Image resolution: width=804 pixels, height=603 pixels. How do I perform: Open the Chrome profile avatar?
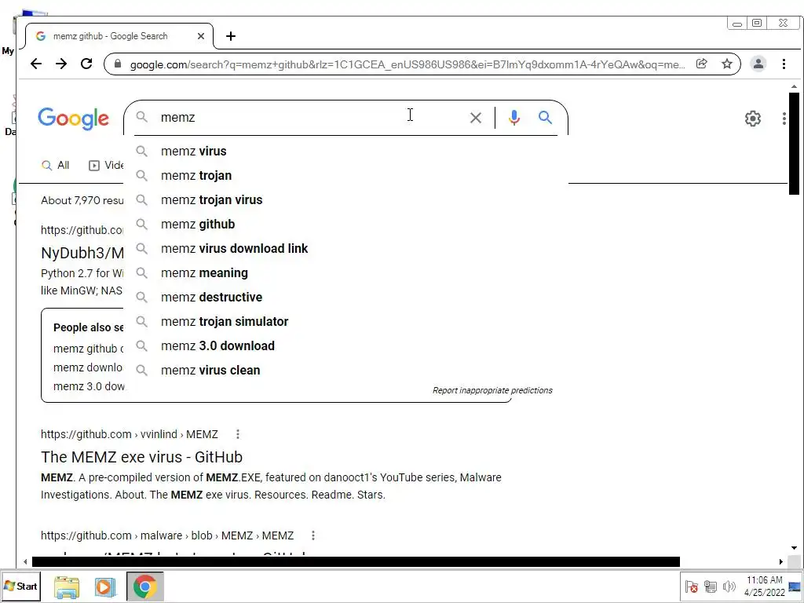coord(758,64)
